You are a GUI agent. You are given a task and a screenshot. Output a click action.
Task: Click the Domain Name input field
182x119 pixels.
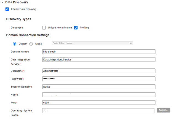coord(99,52)
